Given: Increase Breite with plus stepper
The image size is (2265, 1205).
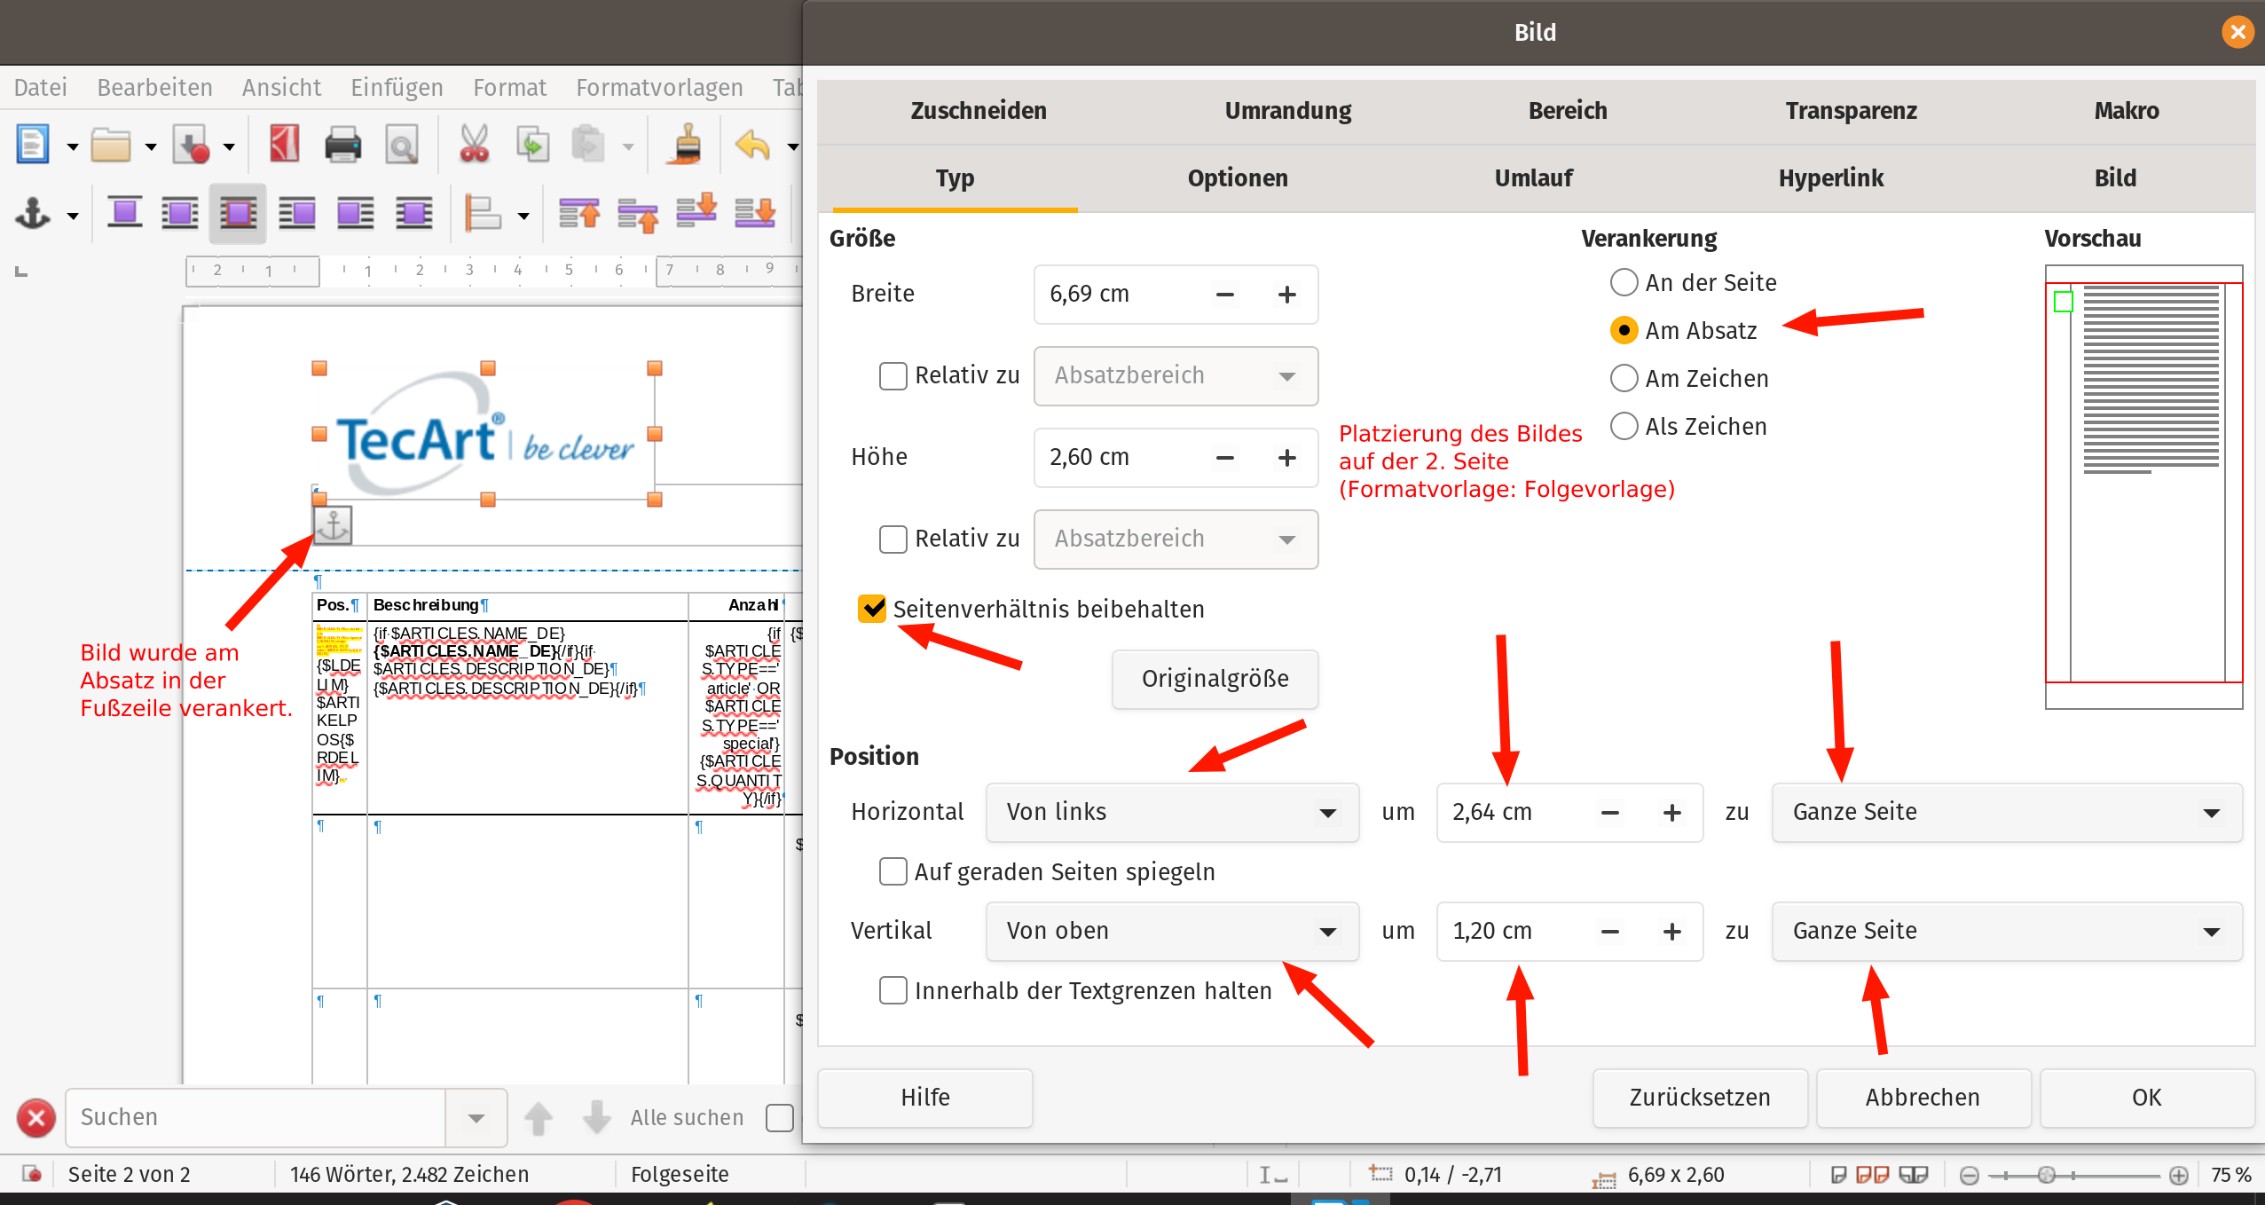Looking at the screenshot, I should [1286, 295].
